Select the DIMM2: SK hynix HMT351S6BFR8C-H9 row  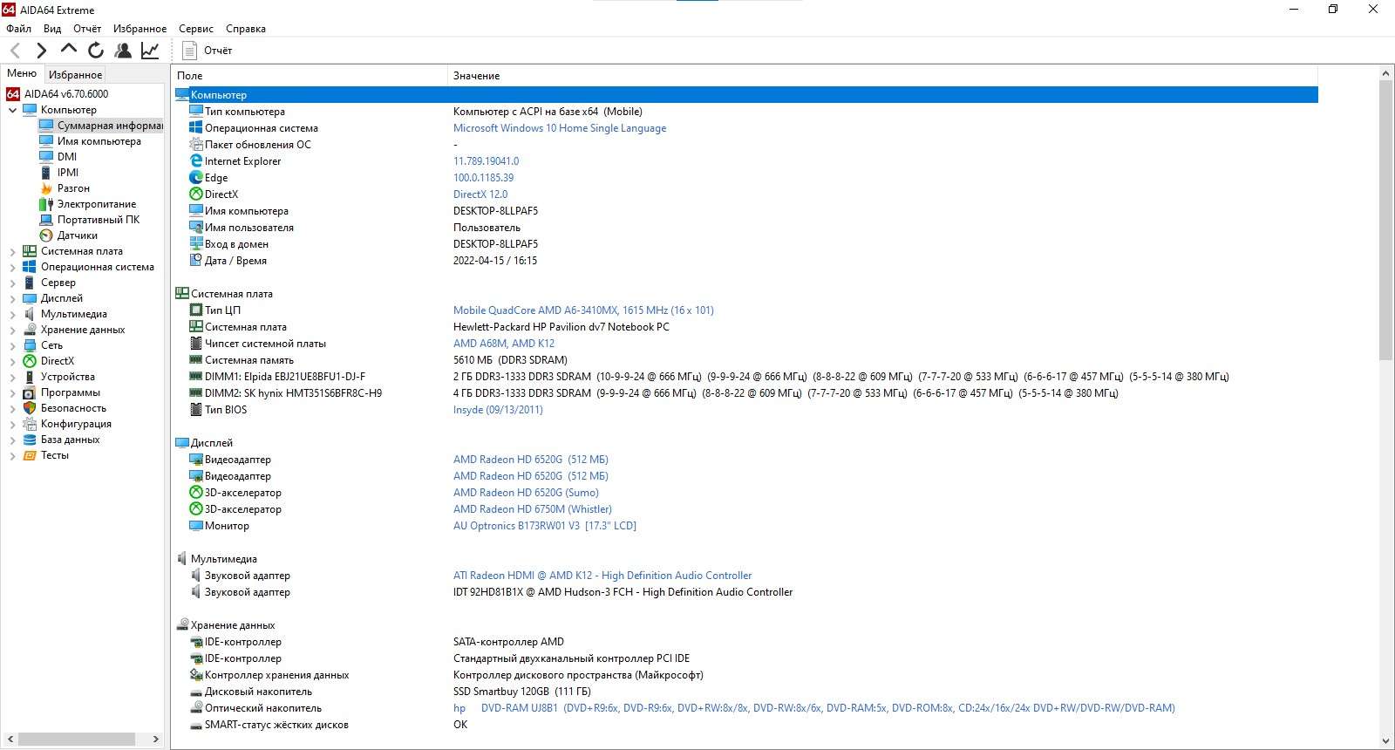[745, 393]
